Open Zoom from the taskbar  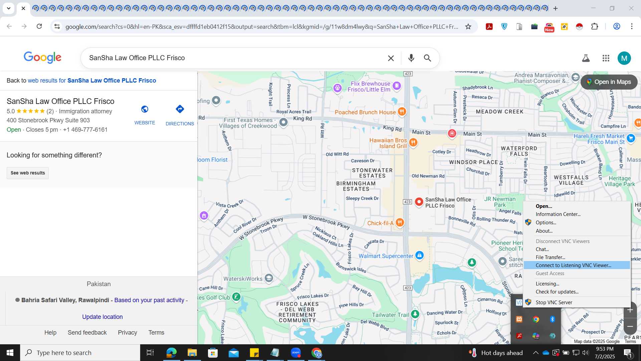pyautogui.click(x=296, y=353)
